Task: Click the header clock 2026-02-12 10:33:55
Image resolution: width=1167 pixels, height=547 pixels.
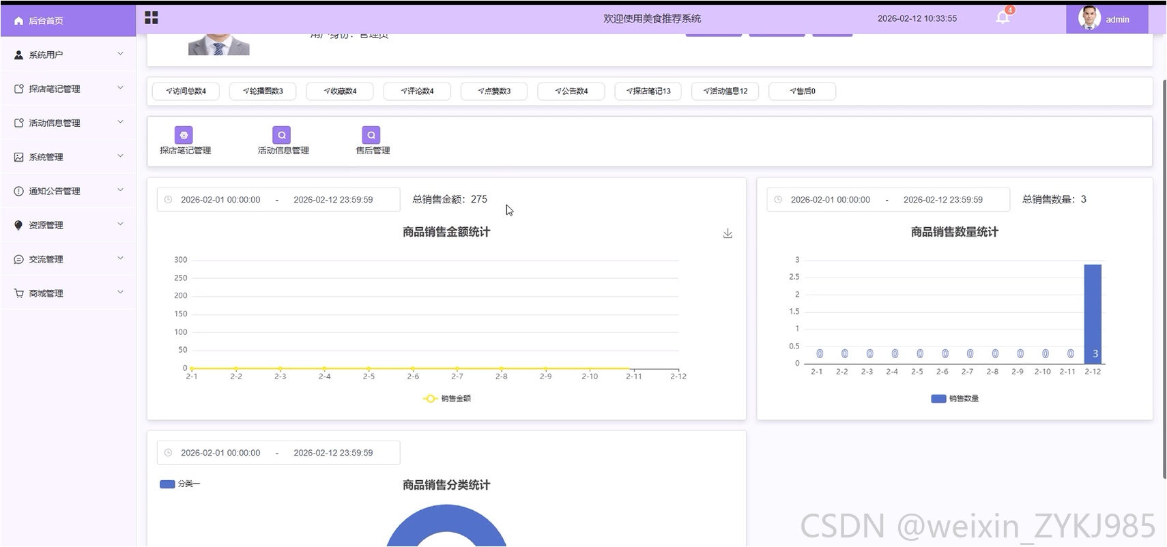Action: pyautogui.click(x=917, y=18)
